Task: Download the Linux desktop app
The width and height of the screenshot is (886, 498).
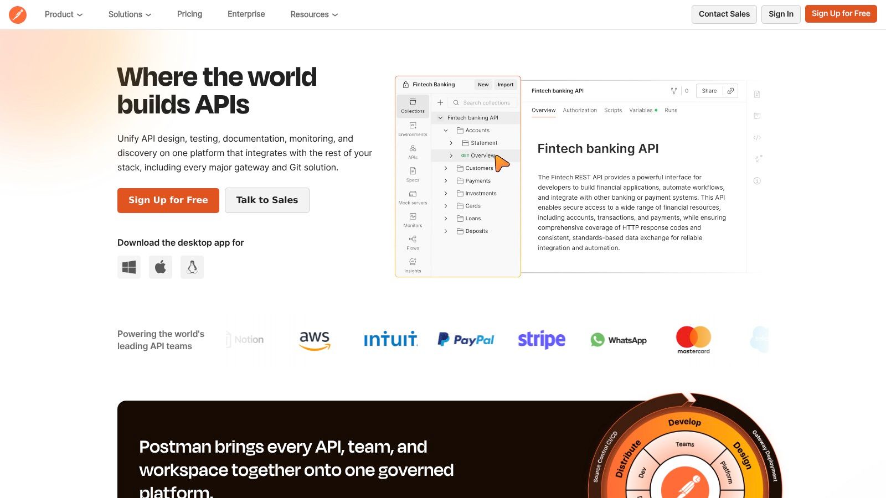Action: click(x=192, y=267)
